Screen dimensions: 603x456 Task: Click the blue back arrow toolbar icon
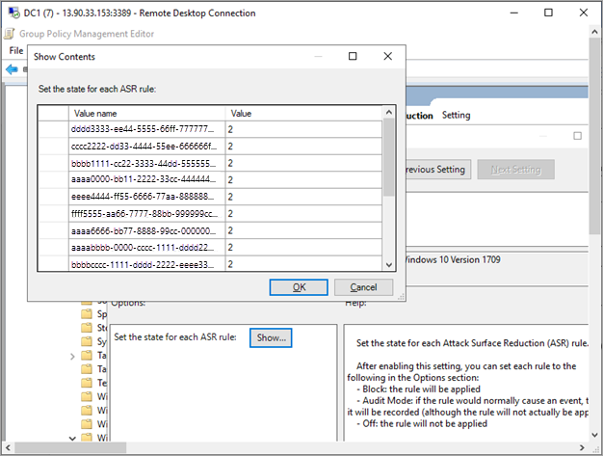12,69
